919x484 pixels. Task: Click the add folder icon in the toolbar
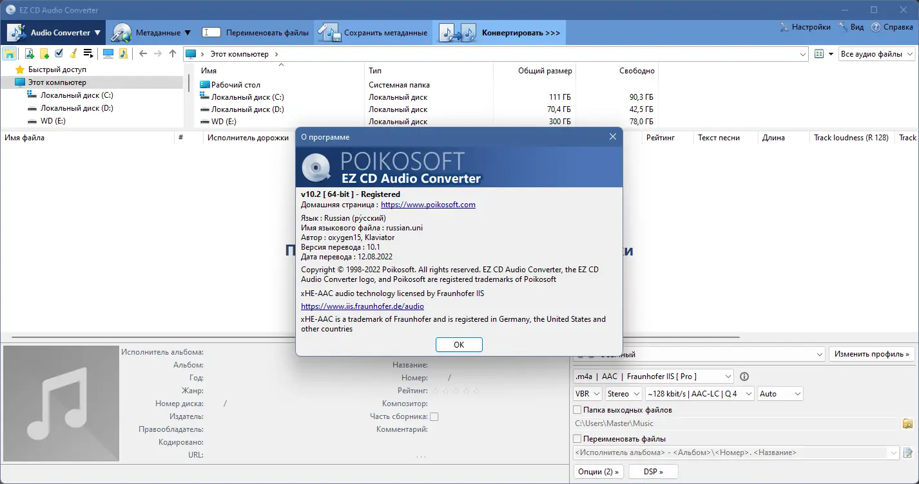pos(44,53)
